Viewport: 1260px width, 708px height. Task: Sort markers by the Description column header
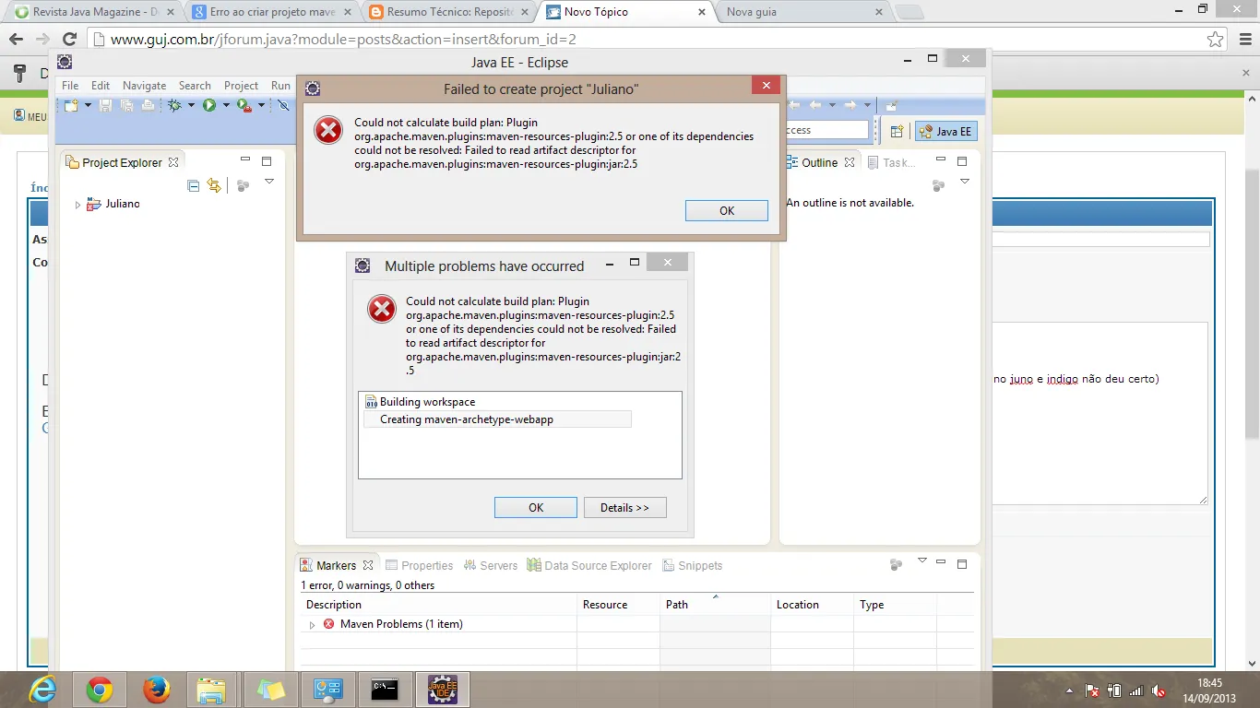[x=439, y=605]
